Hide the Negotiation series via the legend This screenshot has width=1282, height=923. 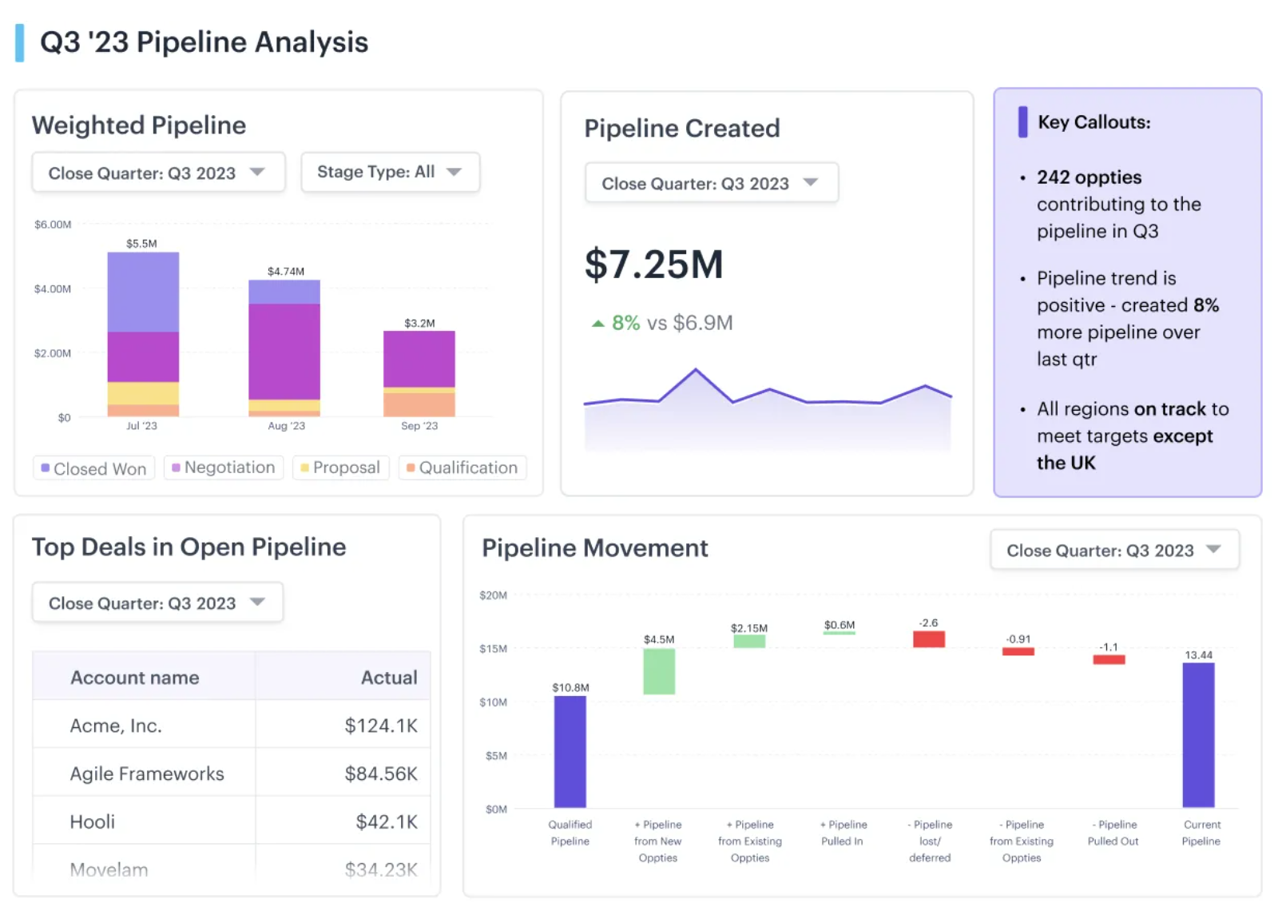click(223, 467)
